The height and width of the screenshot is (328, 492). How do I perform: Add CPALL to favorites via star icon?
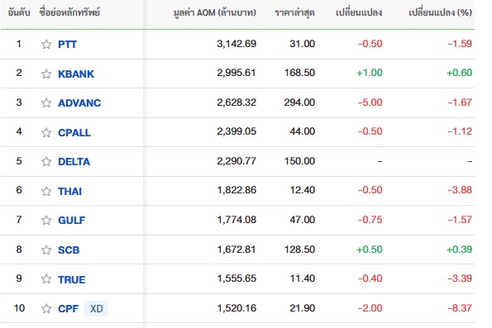(x=46, y=133)
